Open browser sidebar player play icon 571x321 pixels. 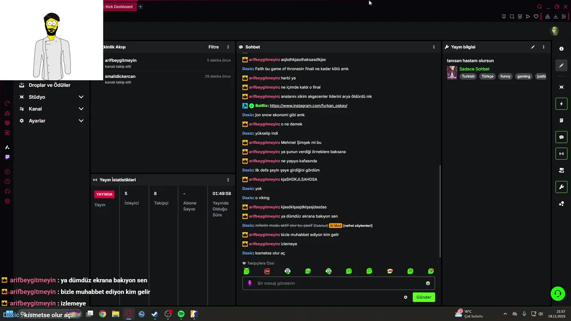7,172
